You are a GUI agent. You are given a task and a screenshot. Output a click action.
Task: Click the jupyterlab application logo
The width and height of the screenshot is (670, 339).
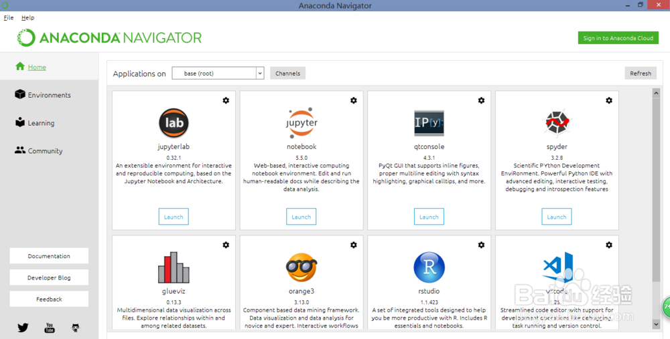click(x=174, y=123)
